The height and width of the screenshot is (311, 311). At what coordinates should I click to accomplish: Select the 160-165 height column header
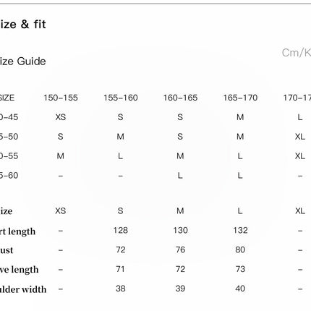pos(180,98)
